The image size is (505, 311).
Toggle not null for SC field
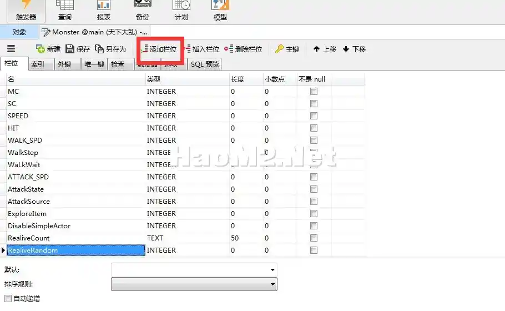click(x=314, y=104)
